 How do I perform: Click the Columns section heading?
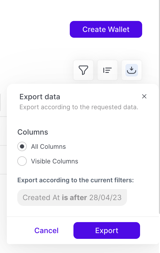tap(33, 132)
